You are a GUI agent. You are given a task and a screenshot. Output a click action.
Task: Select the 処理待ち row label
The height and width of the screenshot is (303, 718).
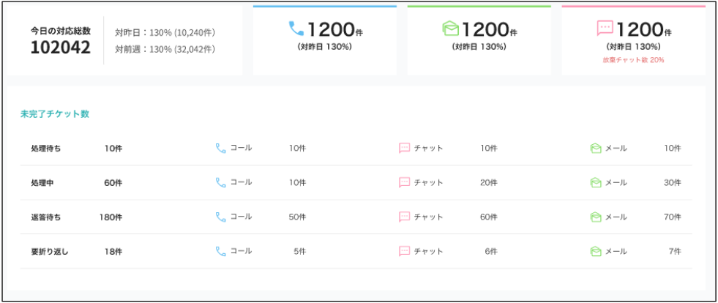pyautogui.click(x=46, y=148)
